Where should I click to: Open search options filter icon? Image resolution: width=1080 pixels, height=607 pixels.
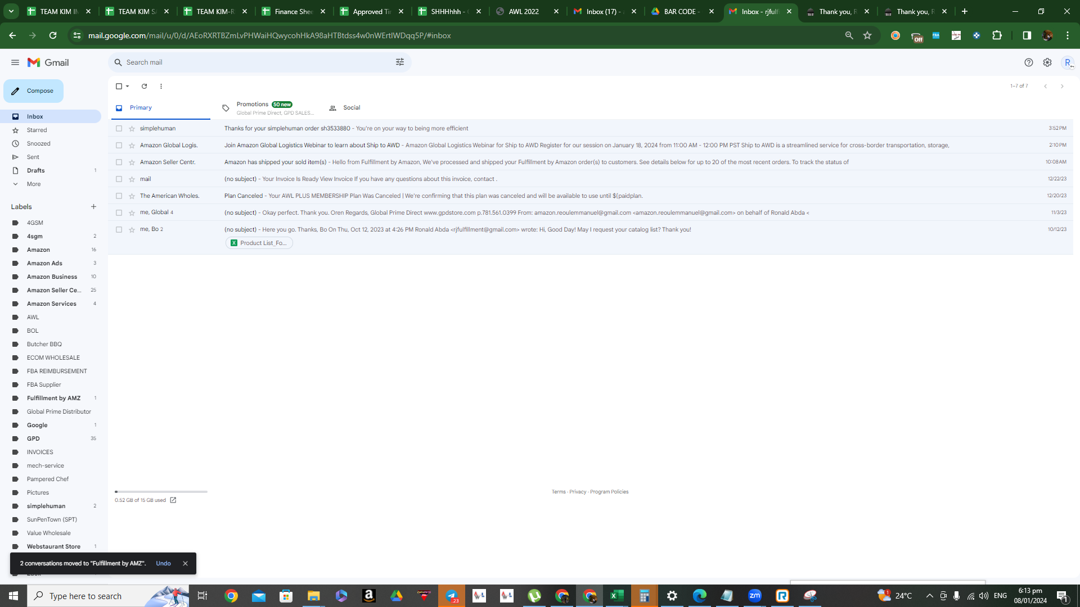point(400,62)
